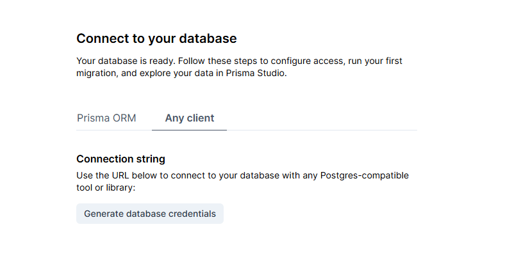Click the tab divider line right of Any client
Screen dimensions: 505x268
[320, 130]
